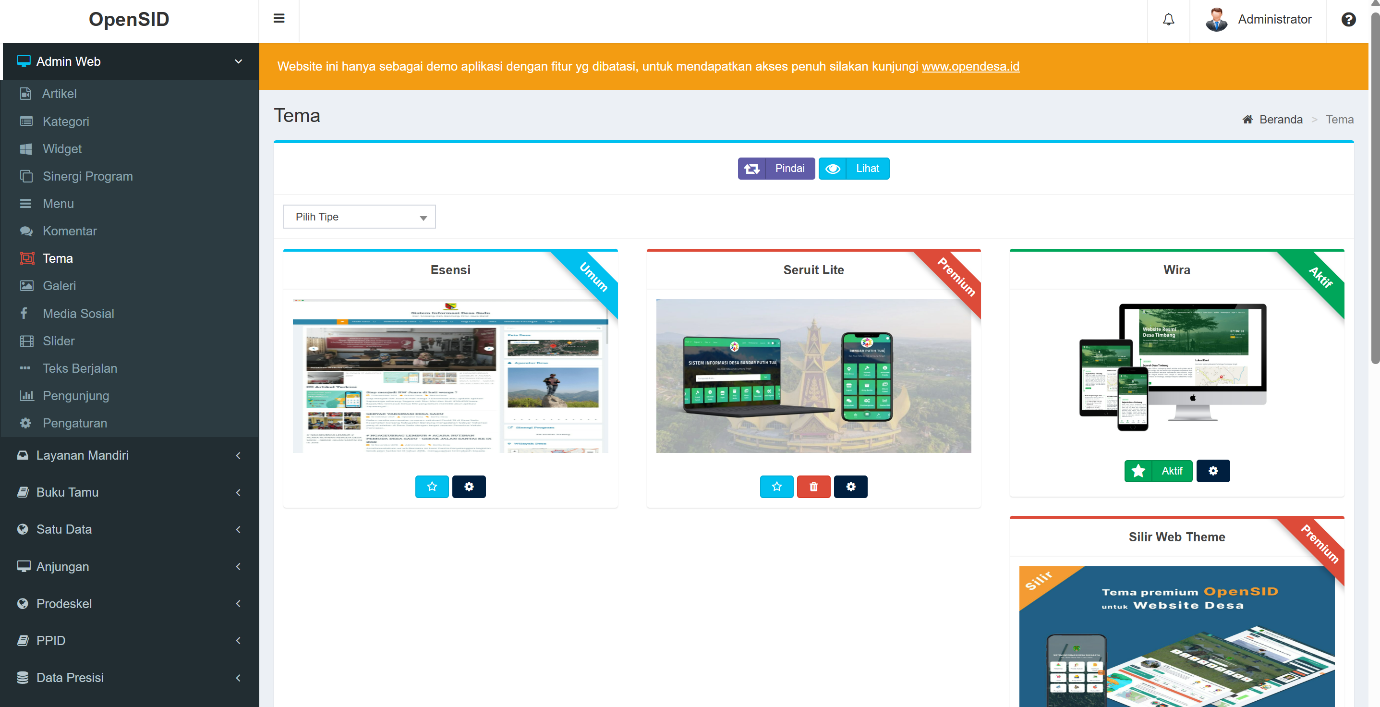Click the Galeri picture icon
The height and width of the screenshot is (707, 1380).
coord(26,286)
